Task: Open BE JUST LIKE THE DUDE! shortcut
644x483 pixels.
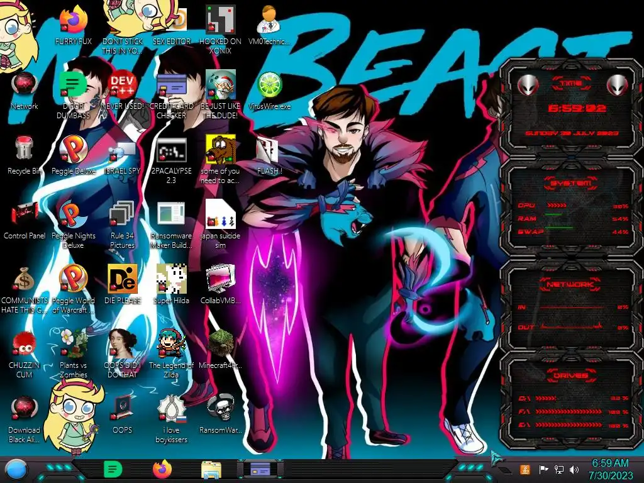Action: (x=220, y=84)
